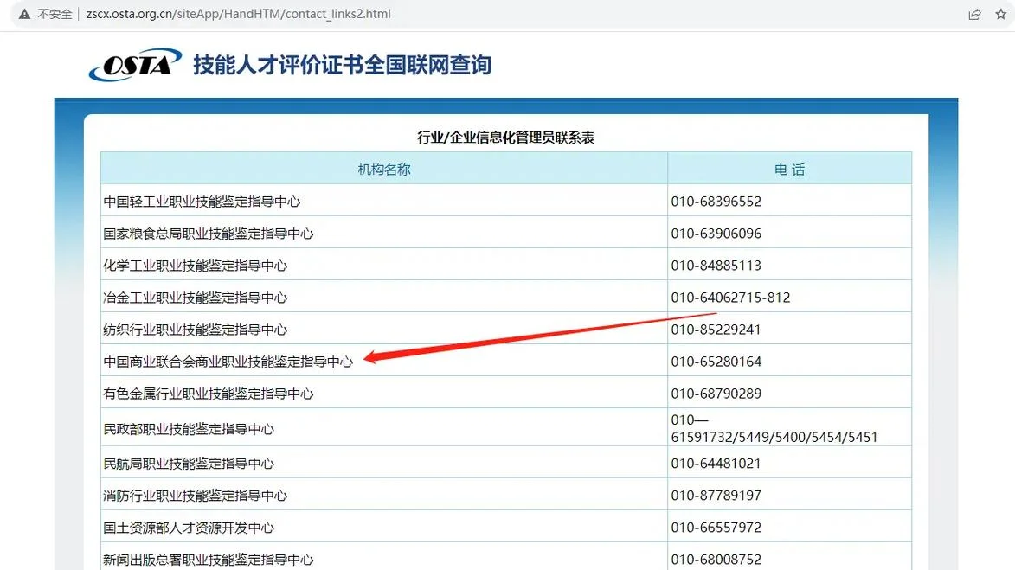Click phone number 010-64062715-812
1015x570 pixels.
[x=730, y=297]
